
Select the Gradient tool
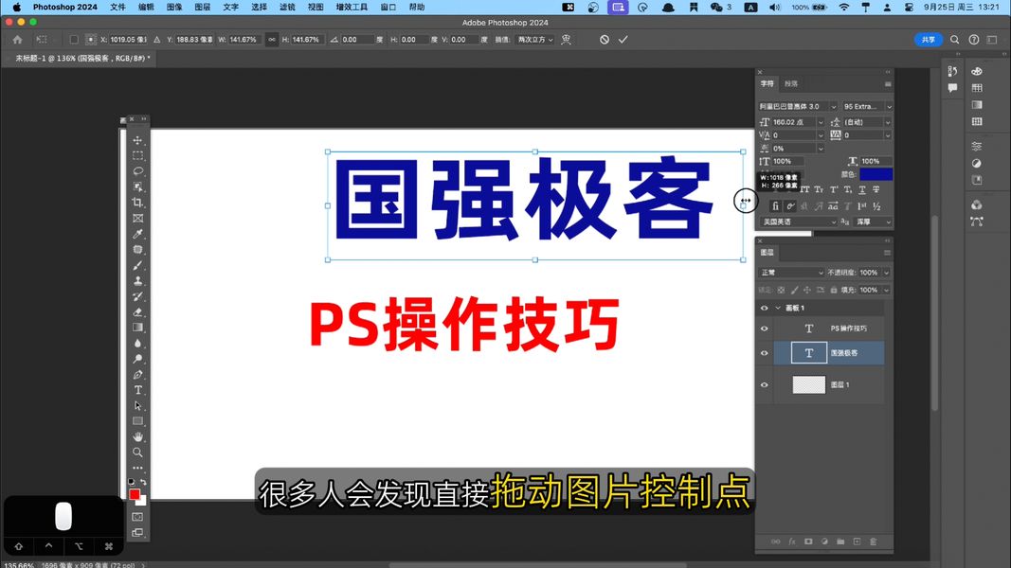(137, 328)
